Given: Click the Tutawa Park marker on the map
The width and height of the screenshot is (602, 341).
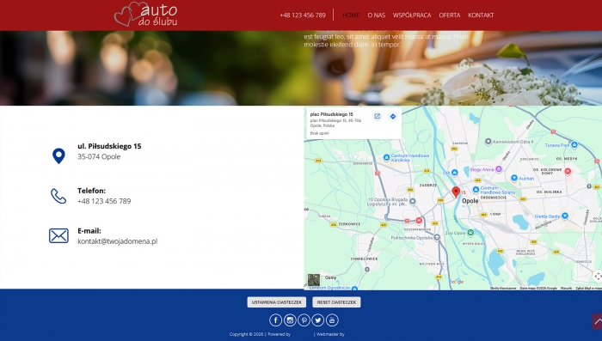Looking at the screenshot, I should point(574,145).
